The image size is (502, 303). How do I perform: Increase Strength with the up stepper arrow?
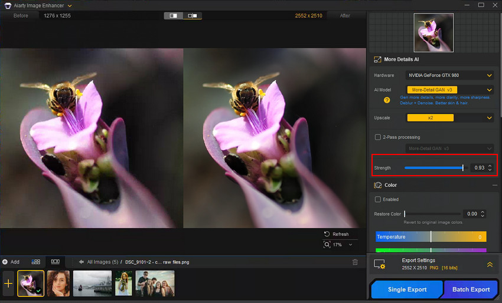click(490, 166)
